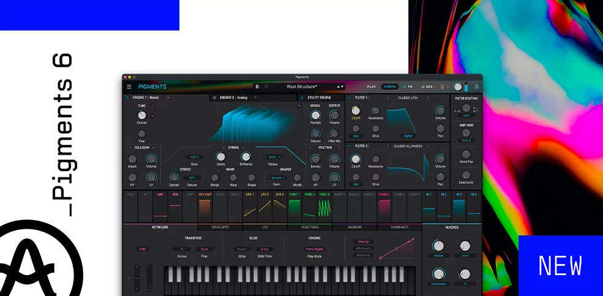
Task: Click the Collision Attack knob
Action: click(132, 159)
